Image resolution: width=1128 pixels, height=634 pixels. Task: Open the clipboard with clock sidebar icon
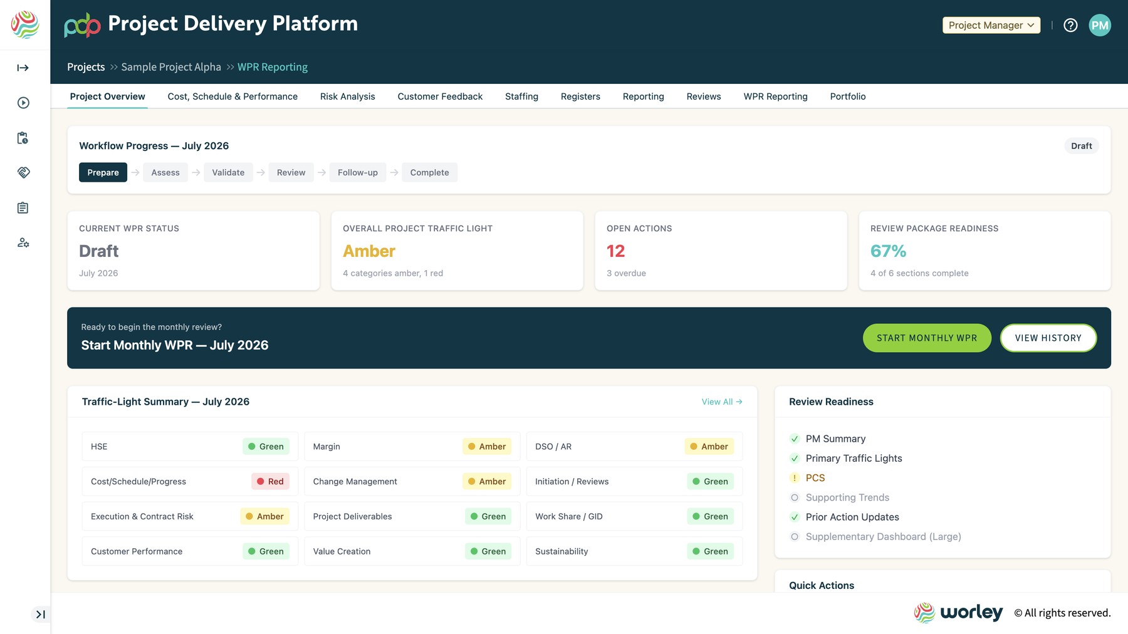click(23, 138)
